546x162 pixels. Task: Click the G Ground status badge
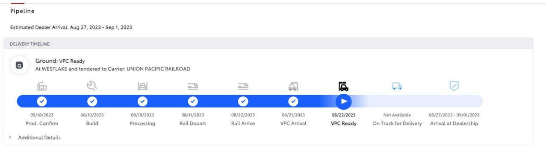pyautogui.click(x=19, y=66)
